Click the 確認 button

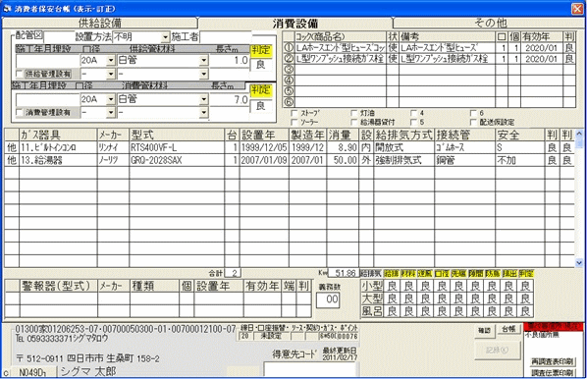pyautogui.click(x=484, y=330)
